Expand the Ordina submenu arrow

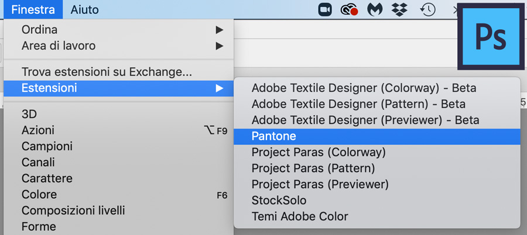220,30
